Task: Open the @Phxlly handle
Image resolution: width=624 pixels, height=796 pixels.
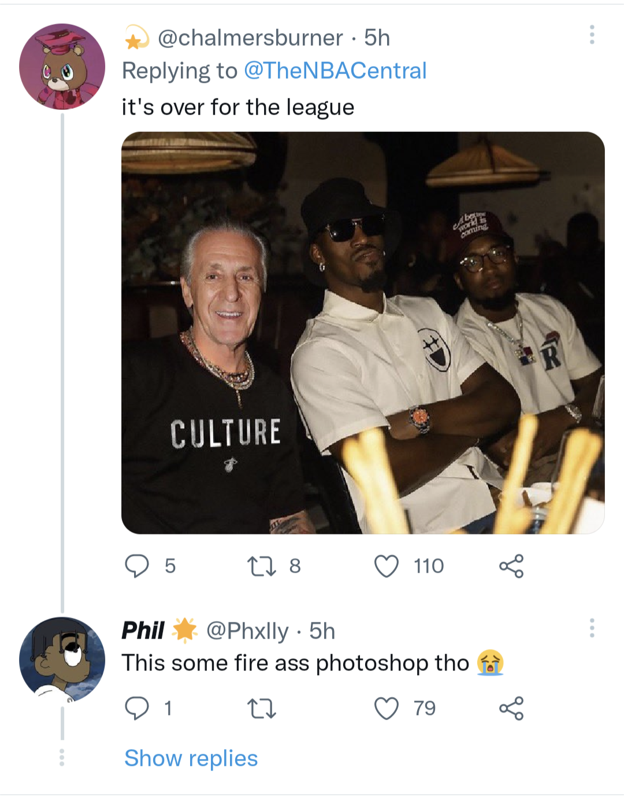Action: [247, 631]
